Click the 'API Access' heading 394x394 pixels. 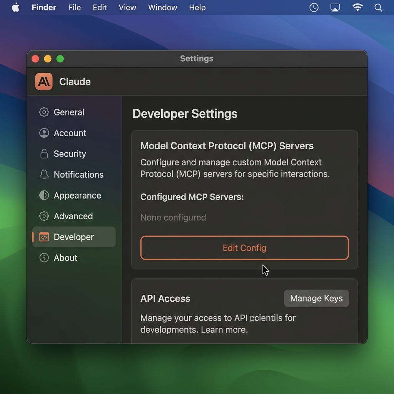point(165,299)
